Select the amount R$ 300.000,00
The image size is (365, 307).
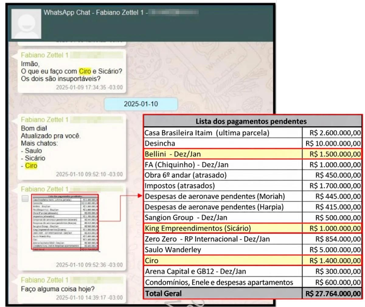click(332, 271)
